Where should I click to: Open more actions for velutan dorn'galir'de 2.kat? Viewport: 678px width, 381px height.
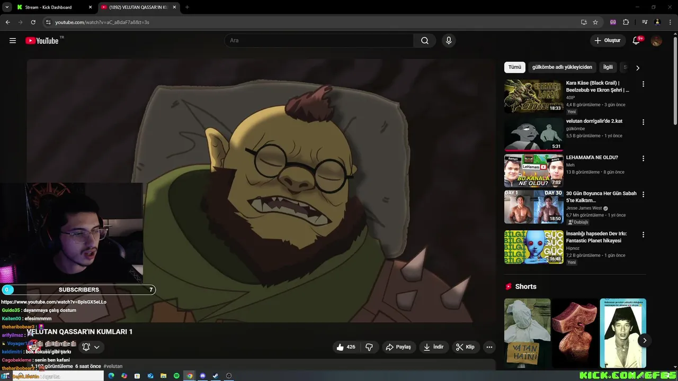tap(643, 122)
